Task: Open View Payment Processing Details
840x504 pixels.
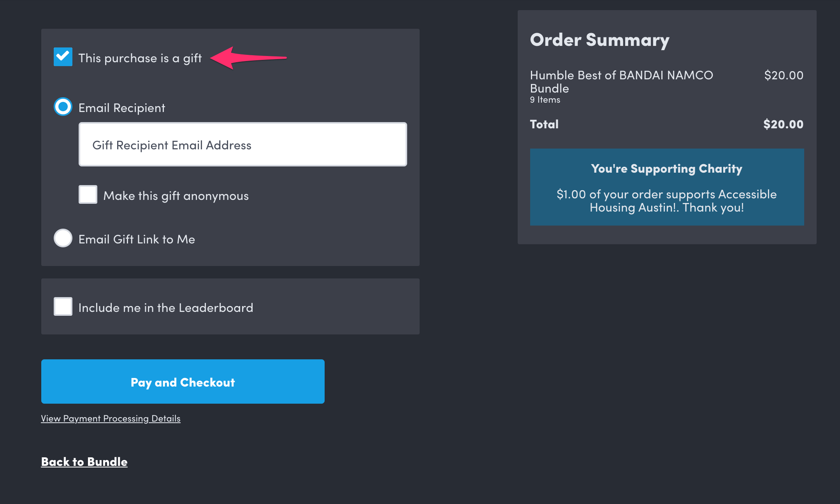Action: (111, 418)
